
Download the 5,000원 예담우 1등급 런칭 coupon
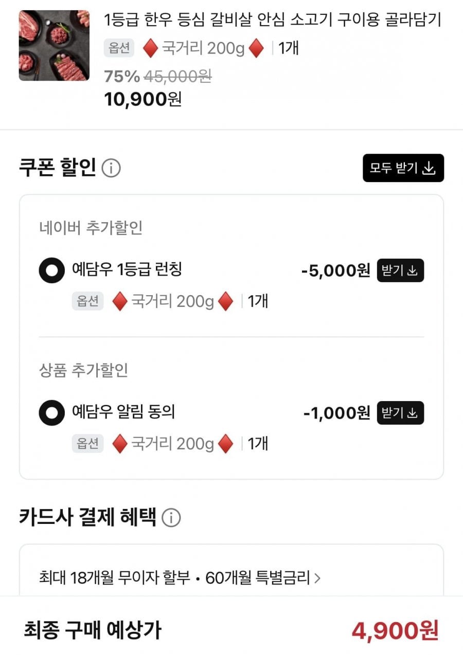[400, 270]
